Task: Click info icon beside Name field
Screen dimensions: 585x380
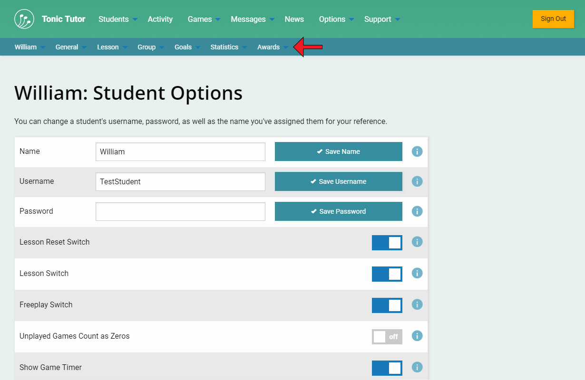Action: [417, 152]
